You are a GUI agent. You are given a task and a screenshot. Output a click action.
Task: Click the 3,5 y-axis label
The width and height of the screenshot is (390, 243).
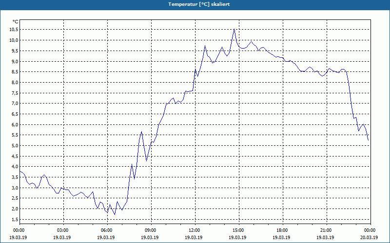pos(15,177)
